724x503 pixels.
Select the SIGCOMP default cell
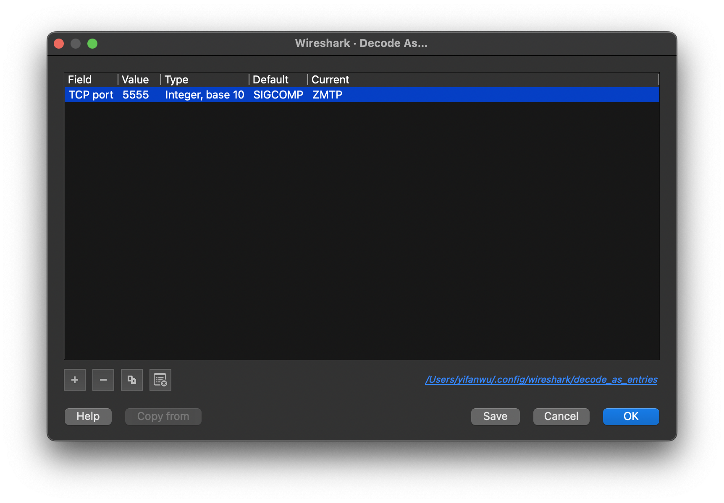[278, 95]
